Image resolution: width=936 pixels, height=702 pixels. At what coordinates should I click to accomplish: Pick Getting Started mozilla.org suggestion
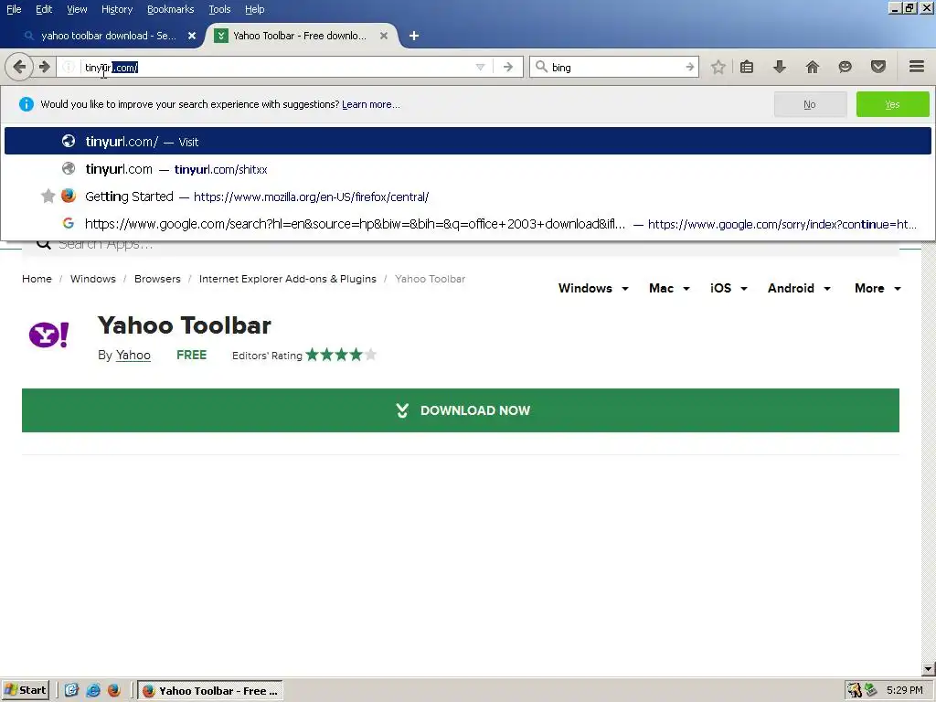[467, 197]
